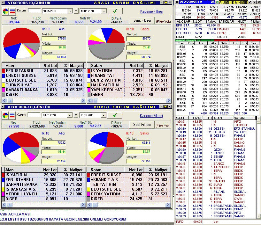Click the yellow D button in the quote panel toolbar
Image resolution: width=261 pixels, height=225 pixels.
(x=223, y=2)
